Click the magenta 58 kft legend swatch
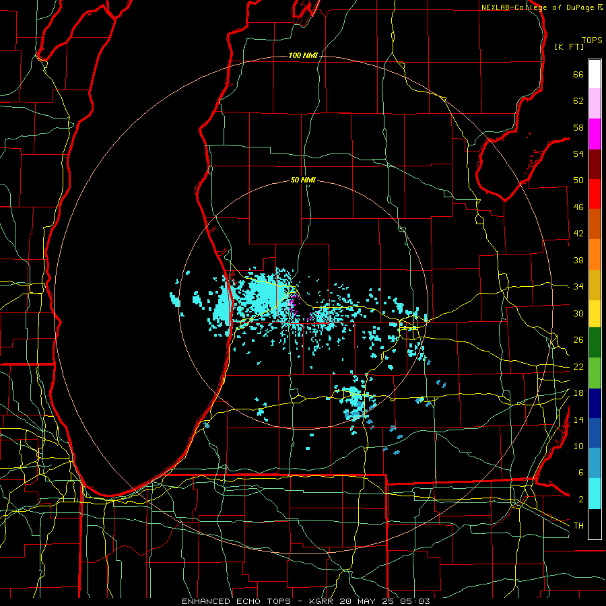Image resolution: width=606 pixels, height=606 pixels. click(x=595, y=134)
